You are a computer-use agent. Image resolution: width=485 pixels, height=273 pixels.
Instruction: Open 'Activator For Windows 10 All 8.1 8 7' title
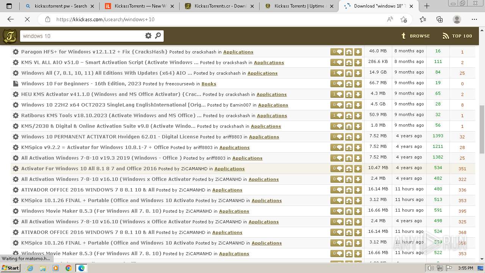coord(89,168)
